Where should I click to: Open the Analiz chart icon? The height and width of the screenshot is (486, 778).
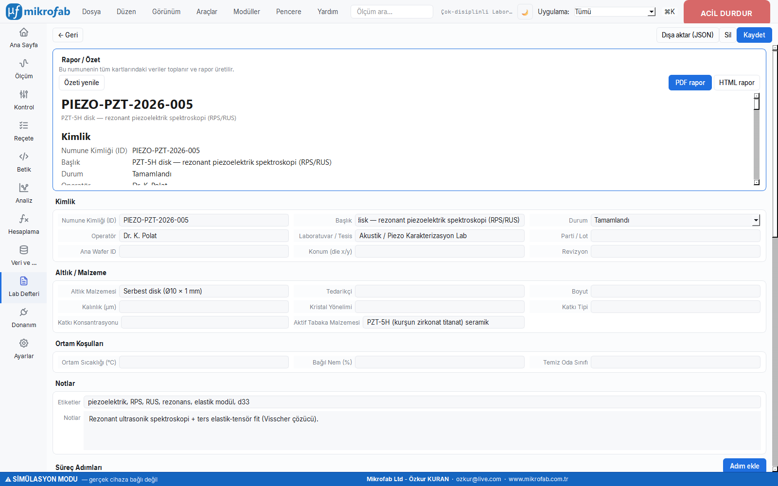click(24, 188)
